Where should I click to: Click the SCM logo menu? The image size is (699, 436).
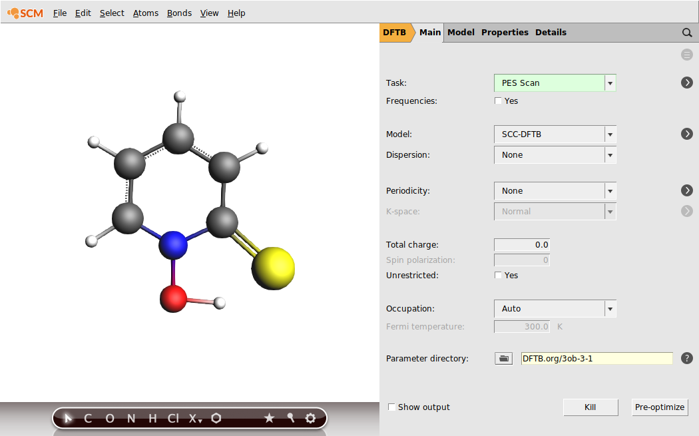click(25, 13)
